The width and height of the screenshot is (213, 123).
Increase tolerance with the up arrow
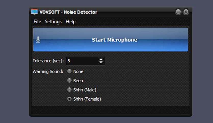101,59
